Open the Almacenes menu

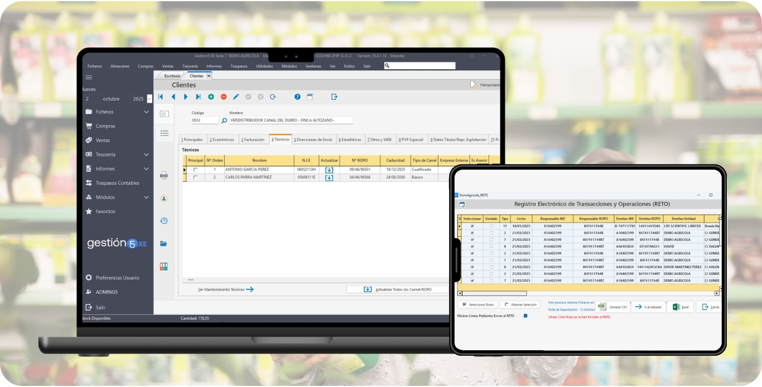[x=119, y=66]
